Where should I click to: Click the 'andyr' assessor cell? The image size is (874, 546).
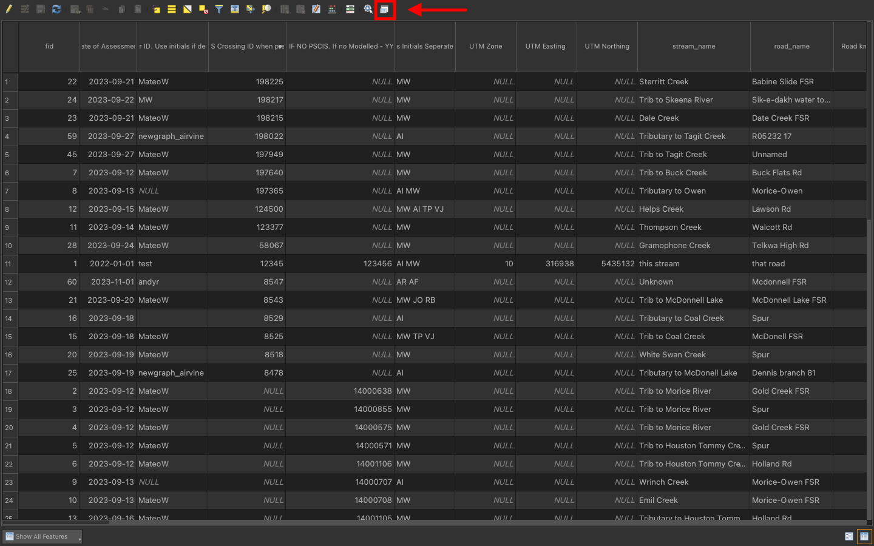point(172,282)
